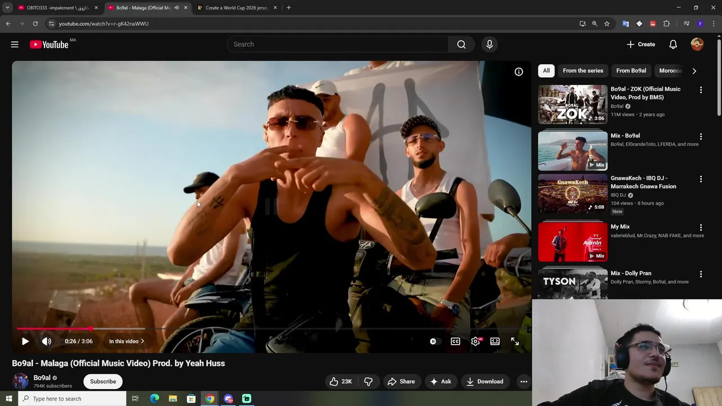Open media controls in Chrome toolbar
The height and width of the screenshot is (406, 722).
coord(686,24)
